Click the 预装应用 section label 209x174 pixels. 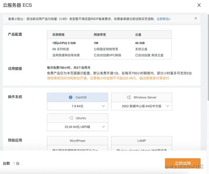(x=15, y=140)
